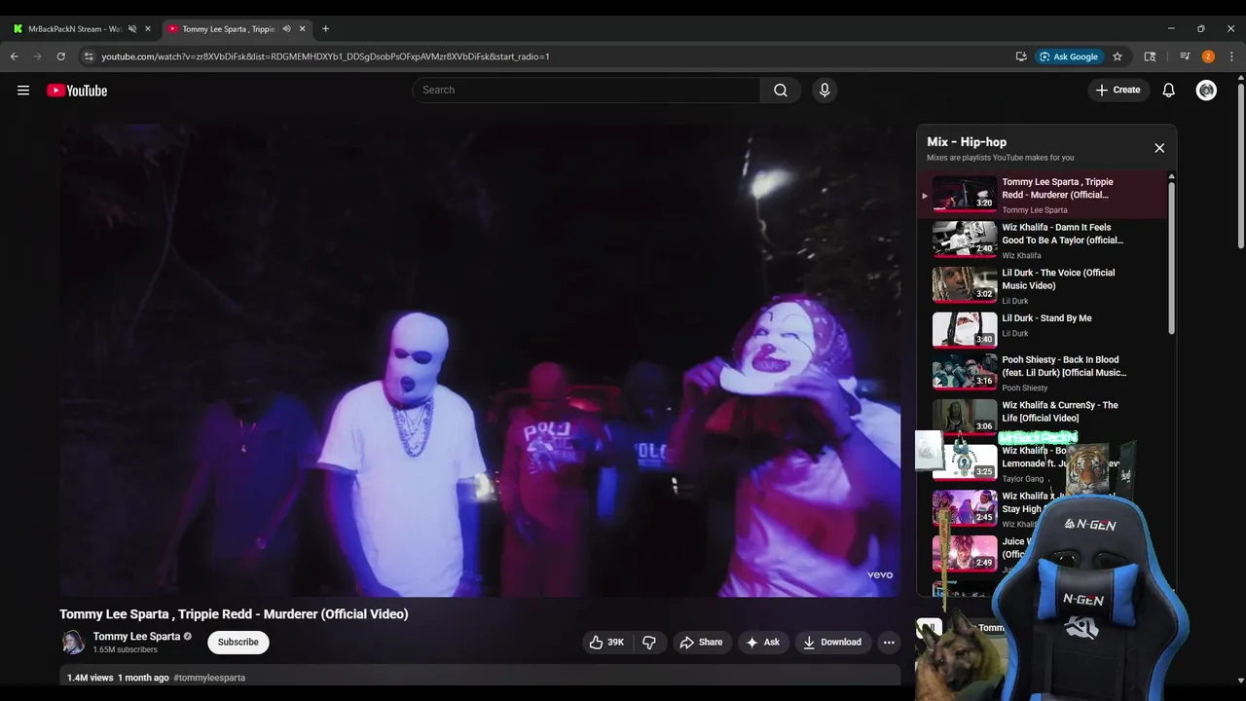Dislike the video with thumbs down

(649, 643)
